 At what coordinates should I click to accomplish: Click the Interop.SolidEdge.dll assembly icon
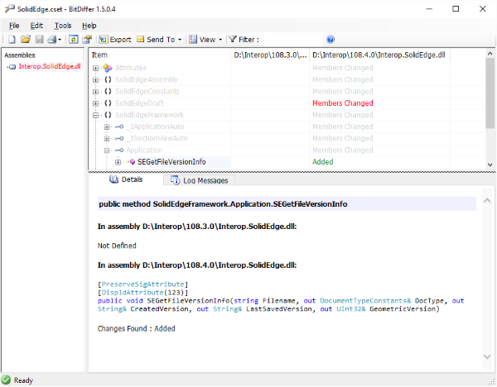point(12,67)
